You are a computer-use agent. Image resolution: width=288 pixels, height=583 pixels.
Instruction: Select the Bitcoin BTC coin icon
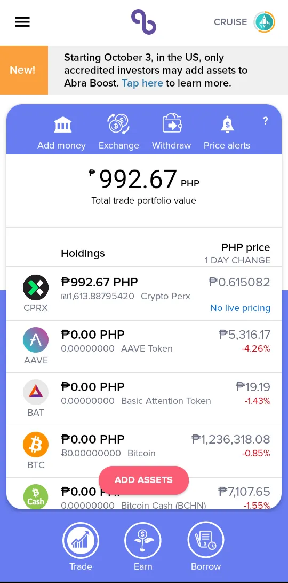(36, 444)
